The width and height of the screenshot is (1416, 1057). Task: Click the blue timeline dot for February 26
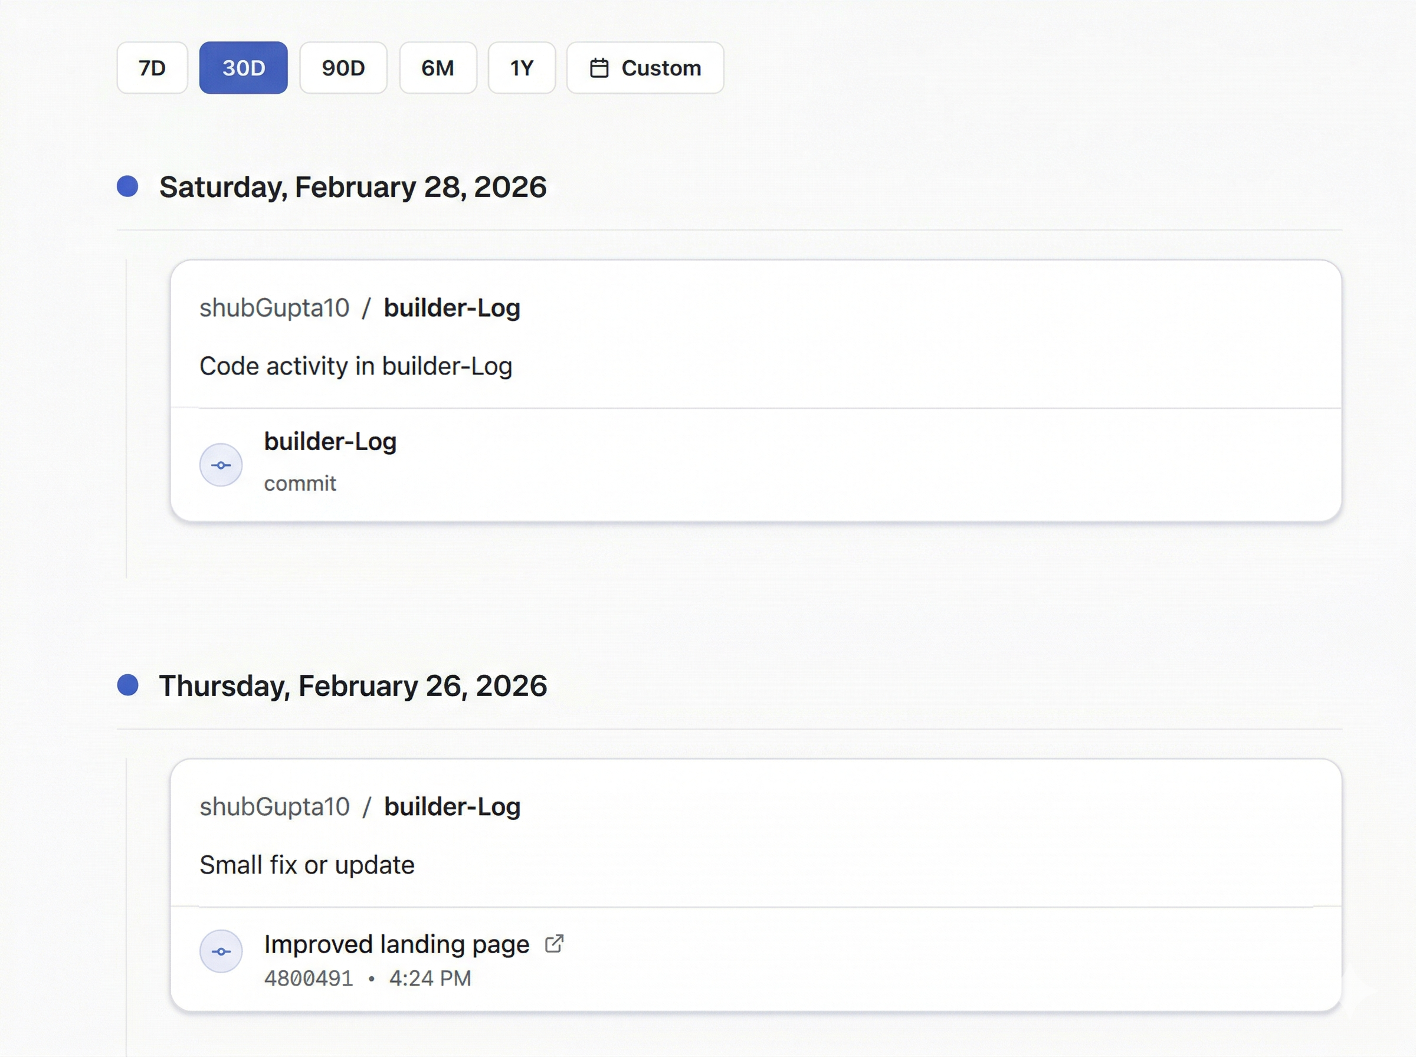[x=129, y=685]
